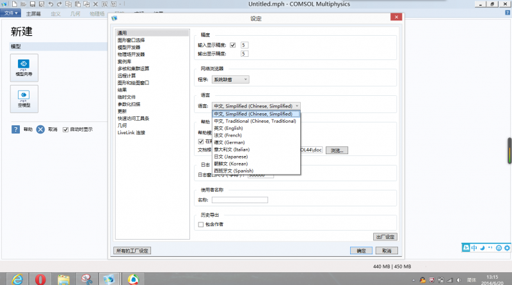Click the Duplicate icon in quick toolbar
This screenshot has height=285, width=512.
pos(86,4)
